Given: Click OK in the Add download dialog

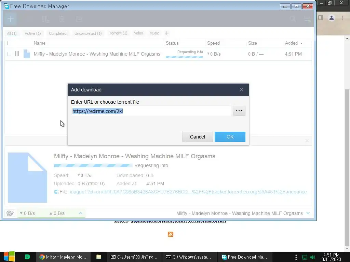Looking at the screenshot, I should (x=230, y=137).
